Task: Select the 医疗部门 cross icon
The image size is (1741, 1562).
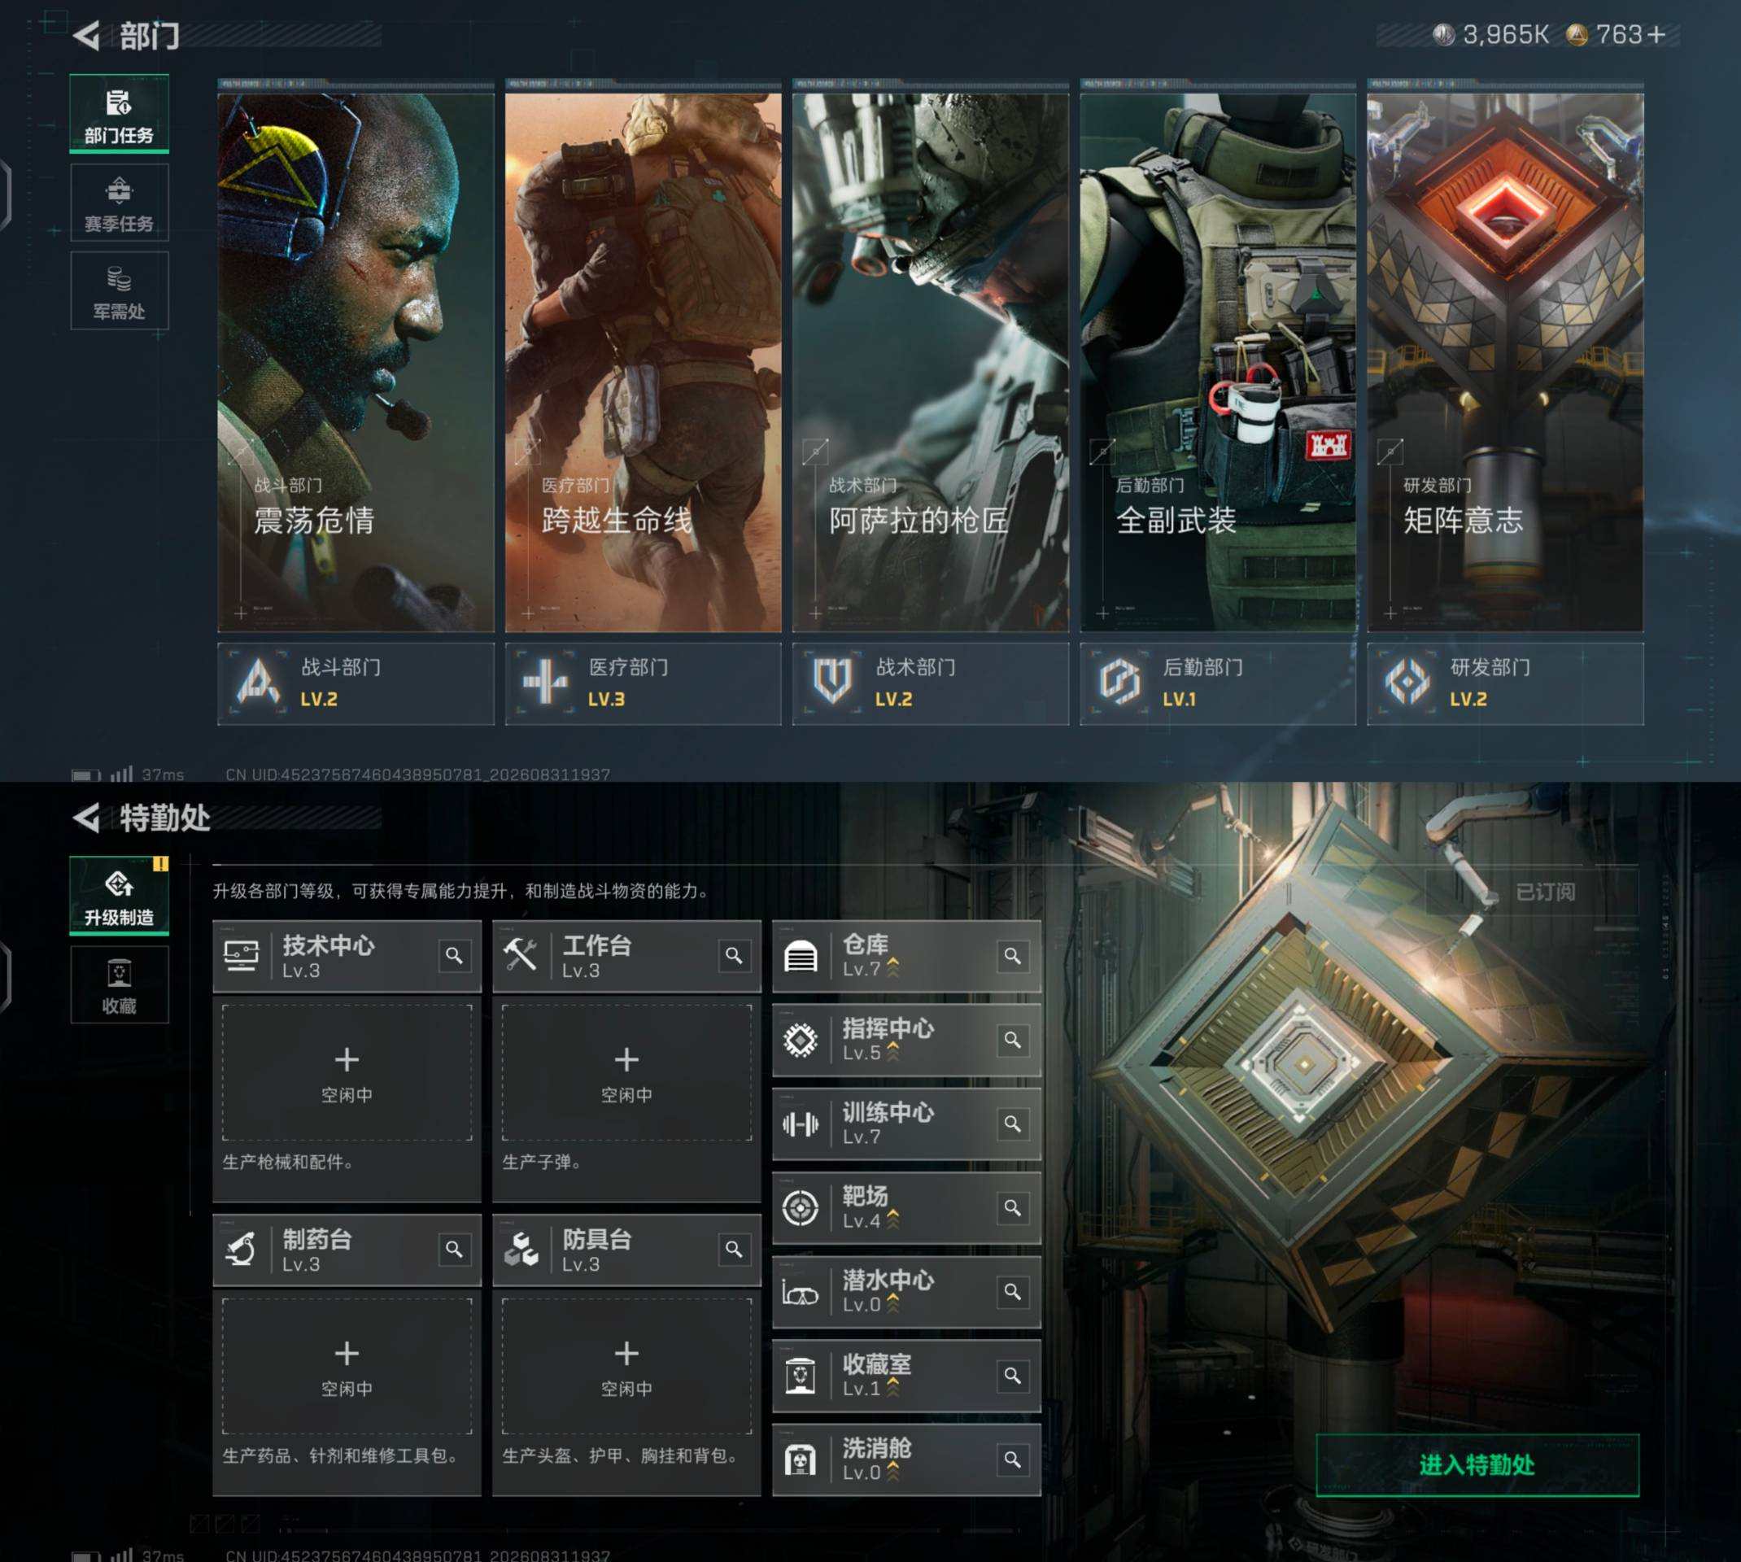Action: click(x=545, y=683)
